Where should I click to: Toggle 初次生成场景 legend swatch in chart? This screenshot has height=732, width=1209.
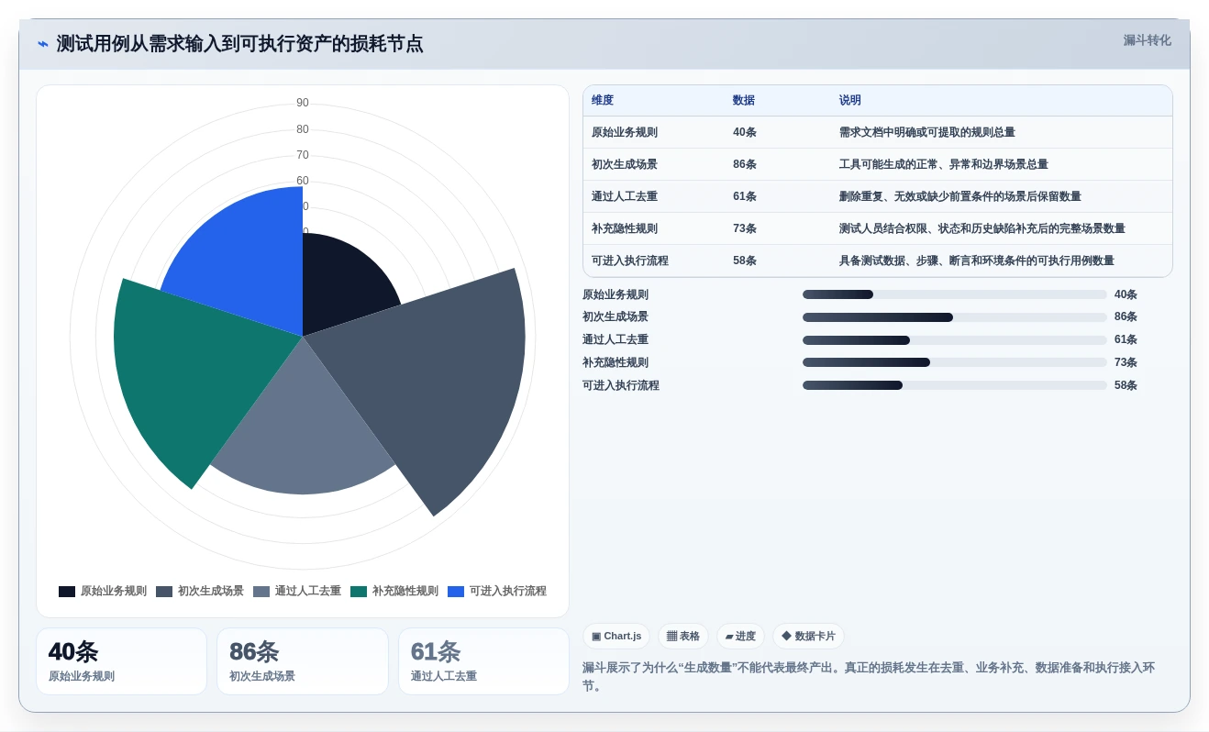pos(164,592)
